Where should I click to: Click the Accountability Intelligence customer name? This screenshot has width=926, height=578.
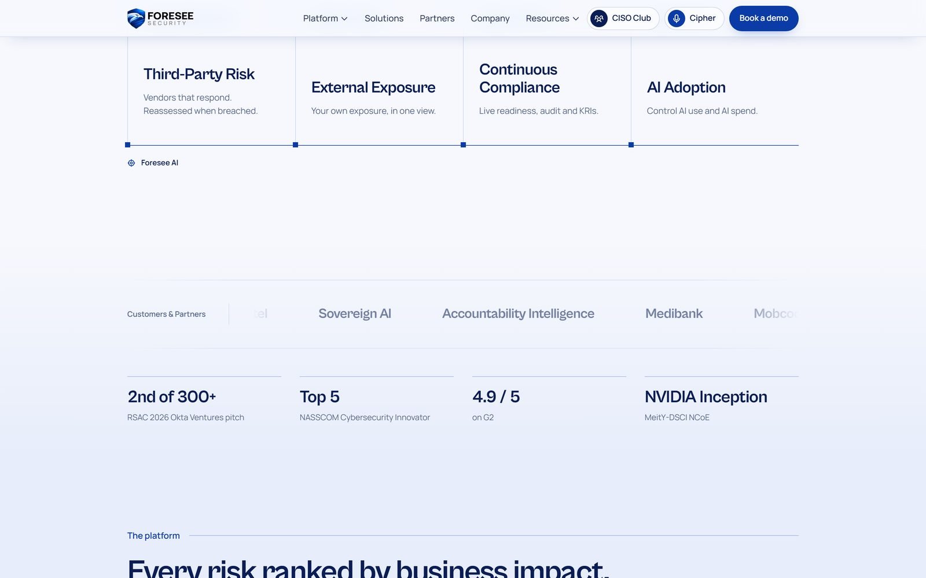[x=518, y=314]
